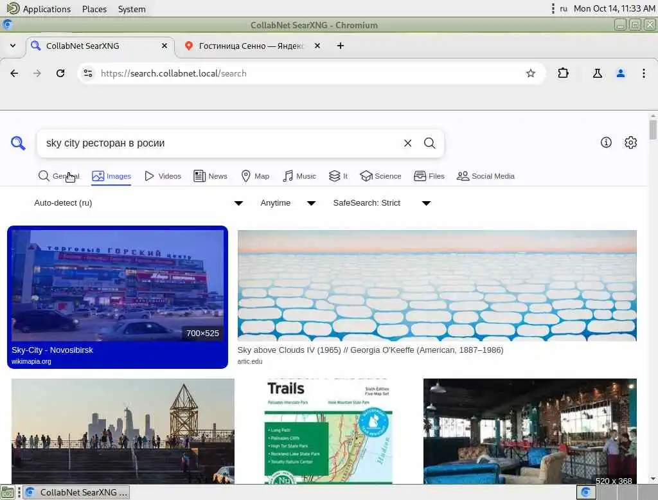The image size is (658, 500).
Task: Open the System menu
Action: click(x=132, y=9)
